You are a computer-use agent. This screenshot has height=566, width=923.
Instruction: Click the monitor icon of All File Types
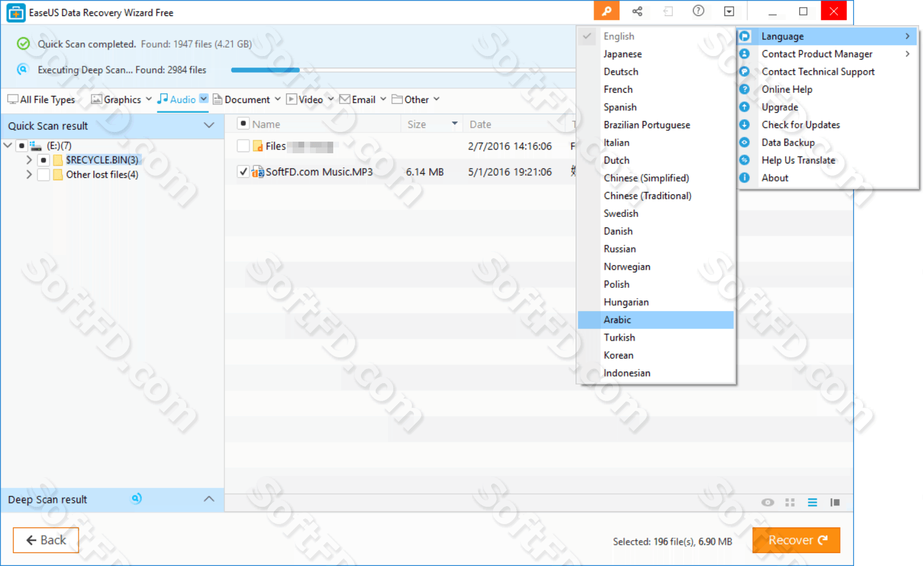pos(12,99)
